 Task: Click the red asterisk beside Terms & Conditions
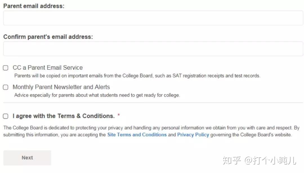coord(119,115)
